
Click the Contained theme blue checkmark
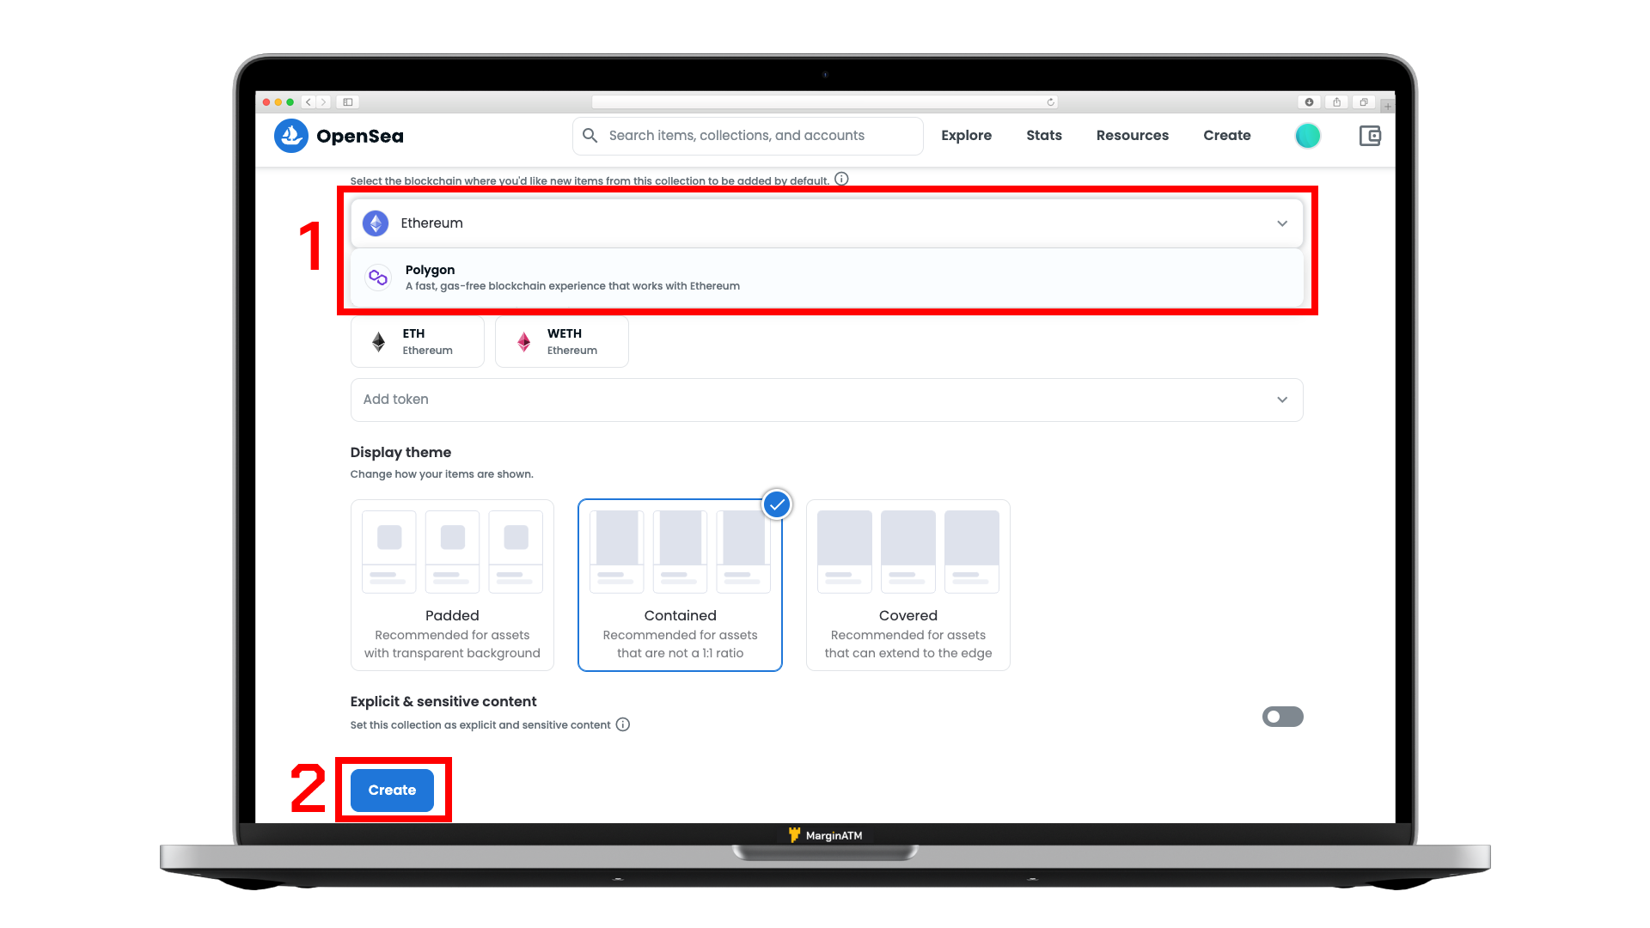pos(777,505)
